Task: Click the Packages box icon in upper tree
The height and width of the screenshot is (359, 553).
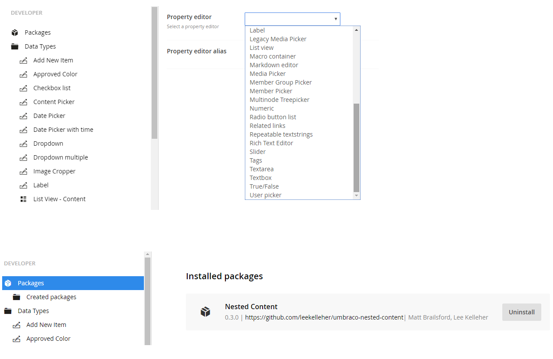Action: coord(15,33)
